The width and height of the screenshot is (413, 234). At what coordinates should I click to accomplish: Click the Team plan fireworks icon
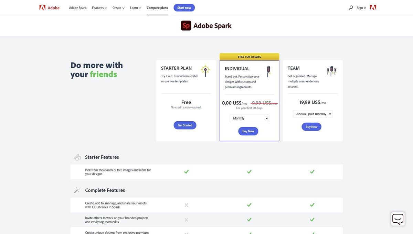(x=331, y=71)
